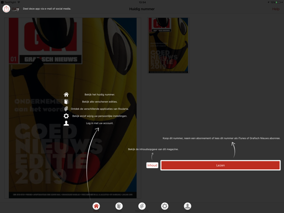Click 'Ontdek de verschillende applicaties van Roularta.' text

pyautogui.click(x=100, y=109)
